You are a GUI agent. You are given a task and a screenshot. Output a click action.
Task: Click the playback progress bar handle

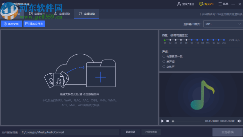[x=173, y=121]
